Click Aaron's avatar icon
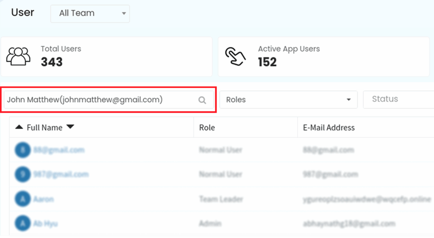Screen dimensions: 434x238 point(22,199)
